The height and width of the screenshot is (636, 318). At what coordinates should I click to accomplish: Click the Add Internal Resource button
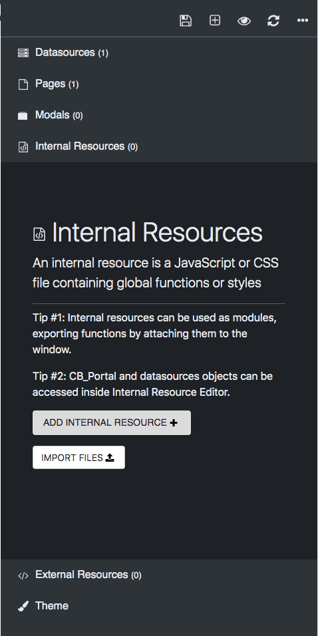[x=112, y=422]
